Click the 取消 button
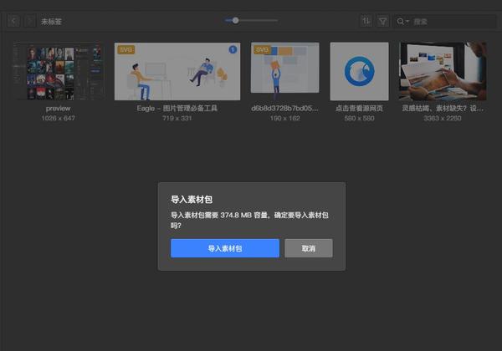The height and width of the screenshot is (351, 502). pyautogui.click(x=309, y=248)
